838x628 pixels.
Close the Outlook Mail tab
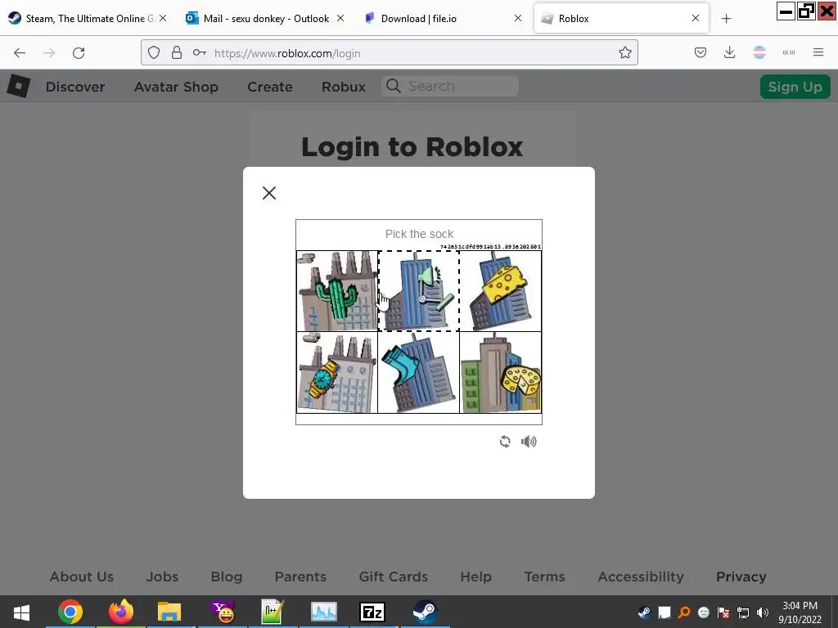[x=340, y=19]
